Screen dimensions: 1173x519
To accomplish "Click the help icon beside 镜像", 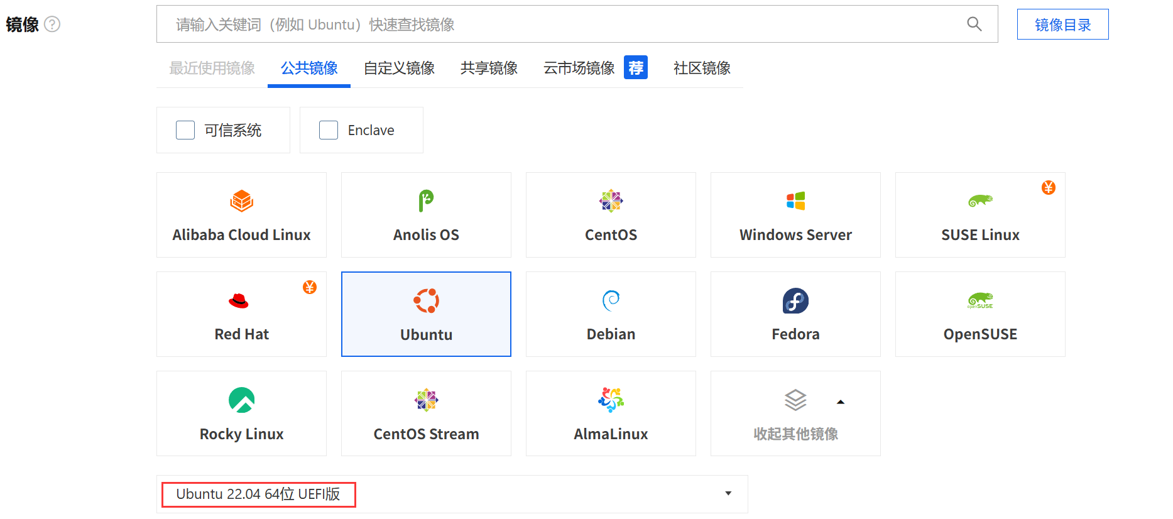I will [52, 25].
